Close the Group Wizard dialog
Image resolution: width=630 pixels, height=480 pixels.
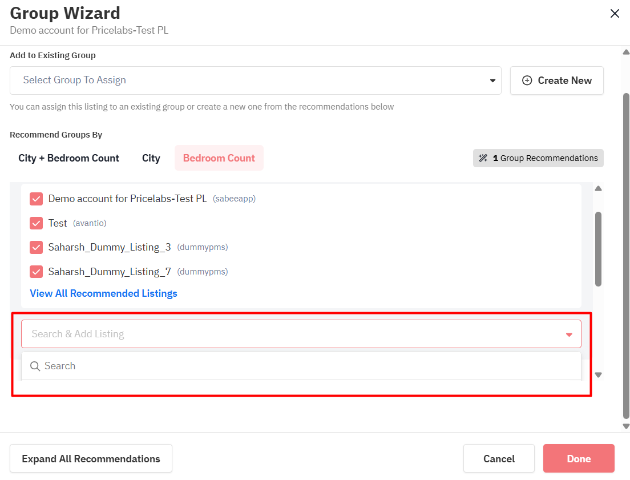pyautogui.click(x=615, y=14)
